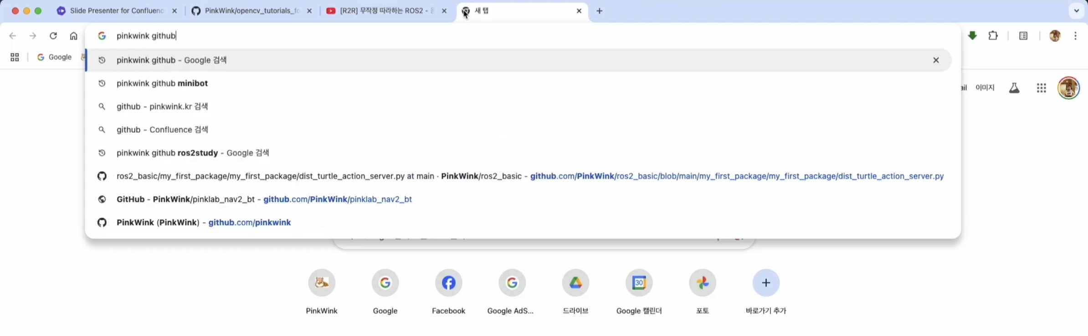Reload the page with refresh icon
Screen dimensions: 1088x336
point(53,36)
